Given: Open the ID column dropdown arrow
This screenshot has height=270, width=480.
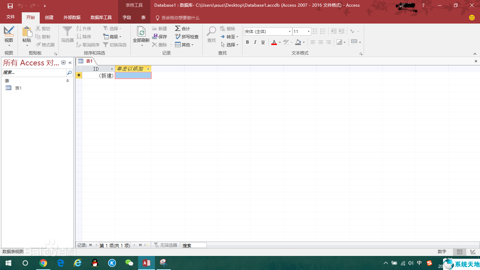Looking at the screenshot, I should pyautogui.click(x=112, y=69).
